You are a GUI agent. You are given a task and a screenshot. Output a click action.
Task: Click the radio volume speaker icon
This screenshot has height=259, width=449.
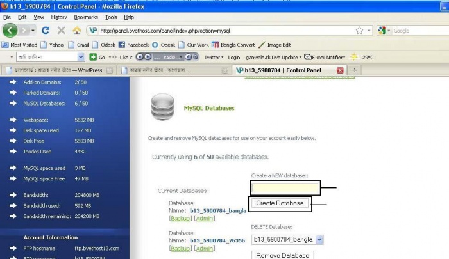(188, 57)
